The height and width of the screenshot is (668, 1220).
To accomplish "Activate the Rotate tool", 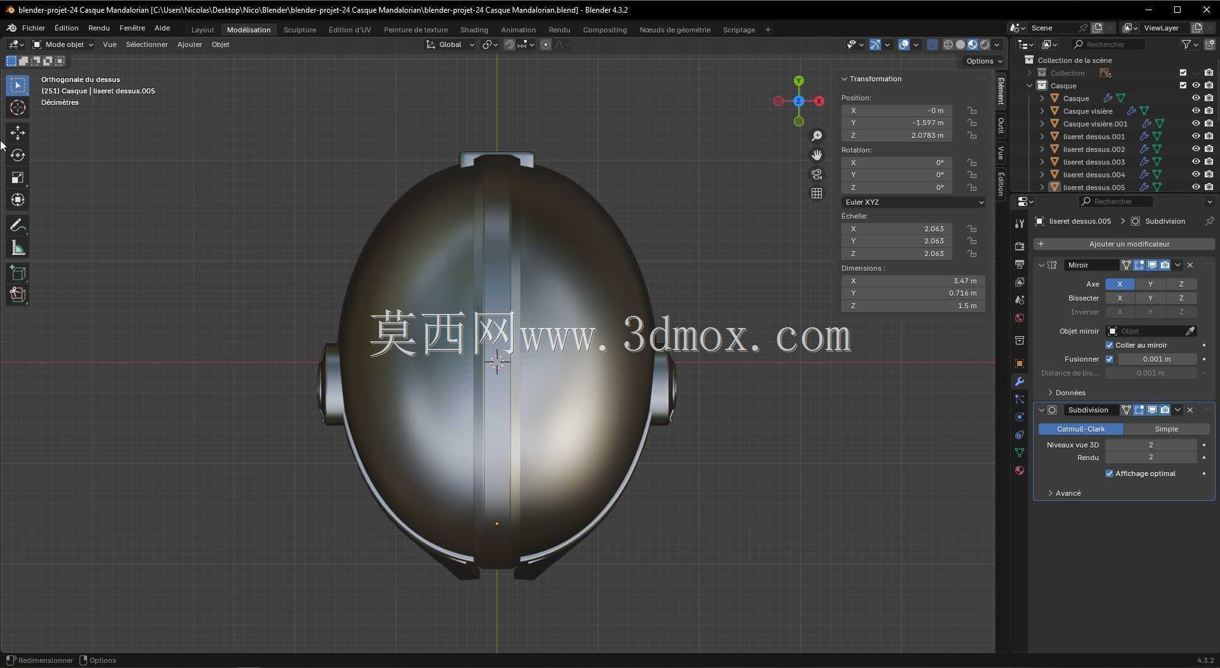I will (x=18, y=155).
